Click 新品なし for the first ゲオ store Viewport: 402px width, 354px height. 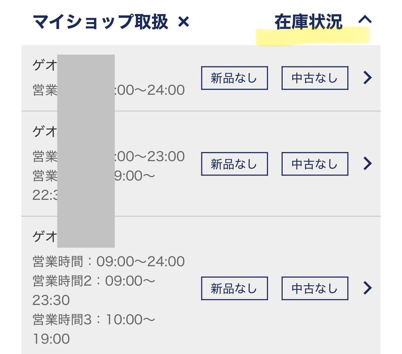(234, 78)
